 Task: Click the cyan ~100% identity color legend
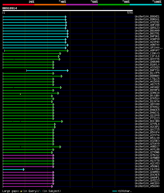146,5
